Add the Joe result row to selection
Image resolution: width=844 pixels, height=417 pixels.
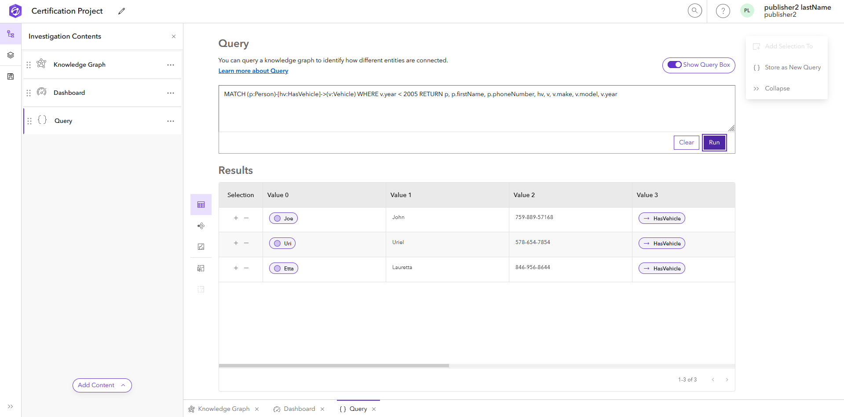pyautogui.click(x=236, y=218)
